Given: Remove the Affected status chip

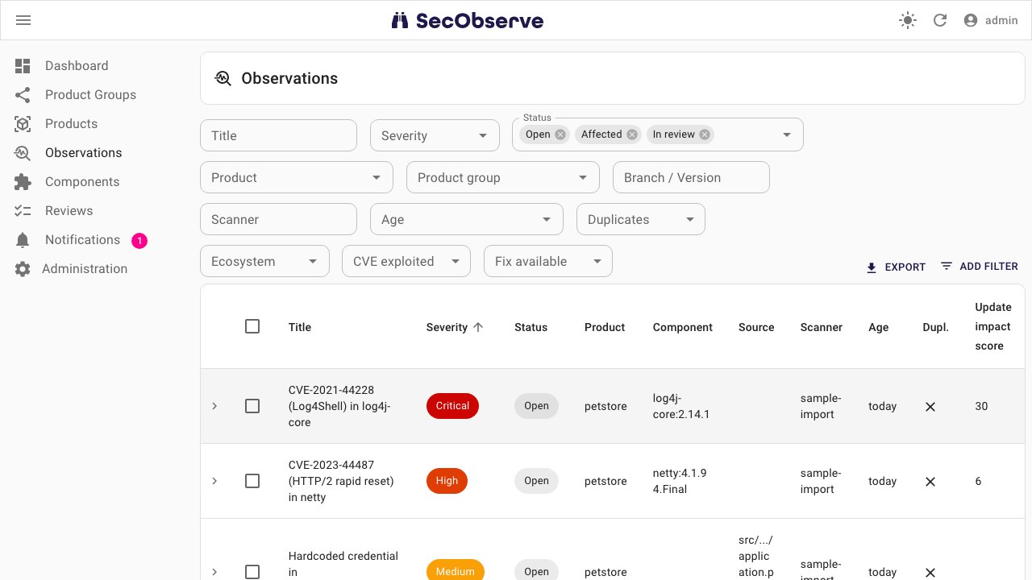Looking at the screenshot, I should tap(632, 135).
